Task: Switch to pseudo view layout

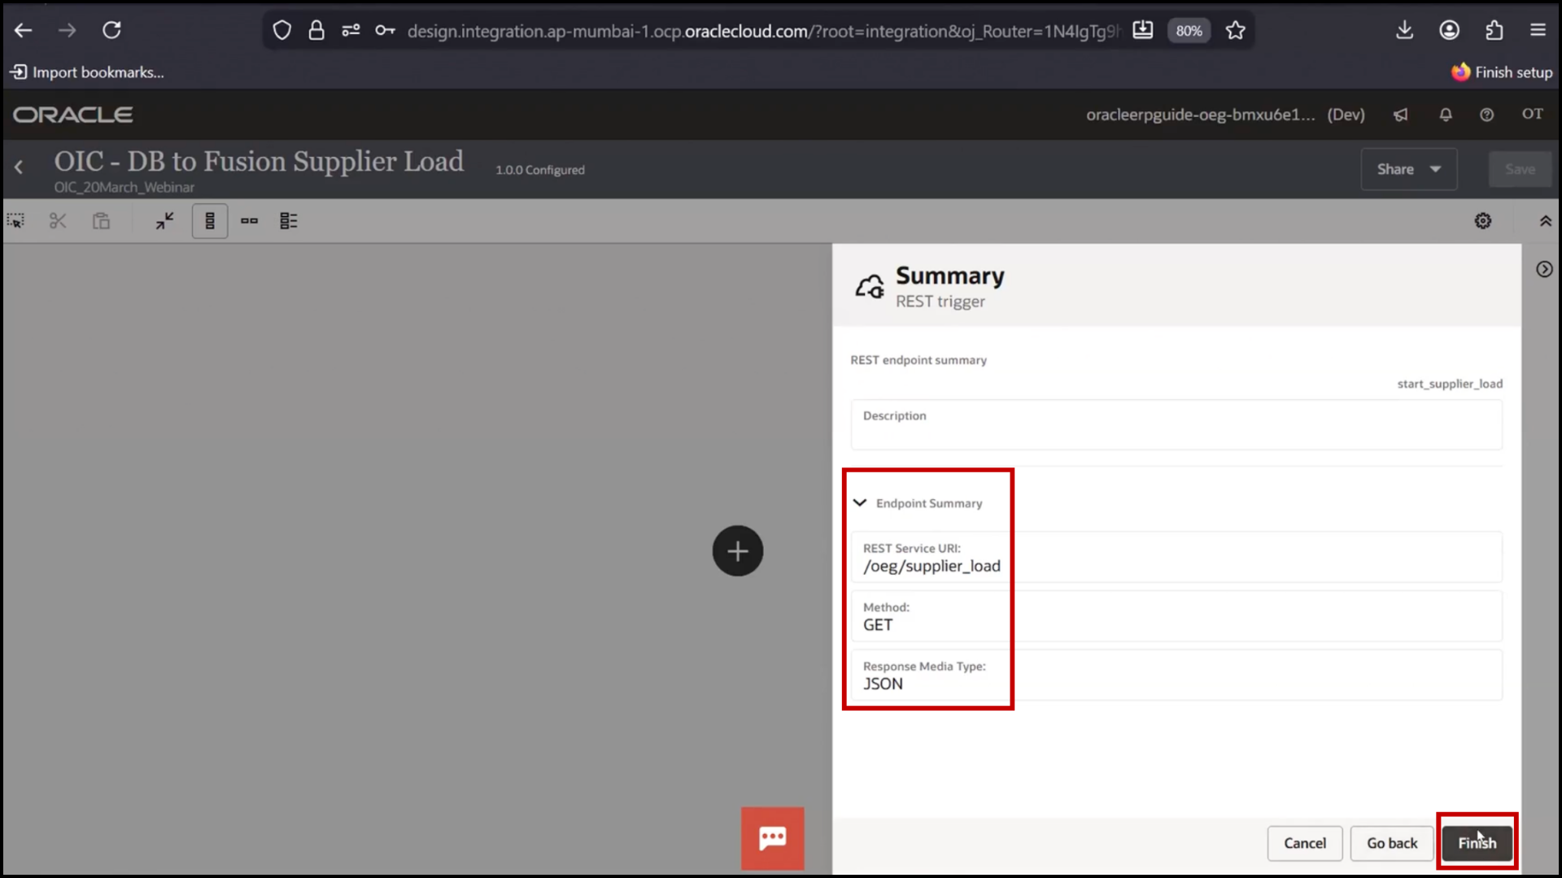Action: [289, 221]
